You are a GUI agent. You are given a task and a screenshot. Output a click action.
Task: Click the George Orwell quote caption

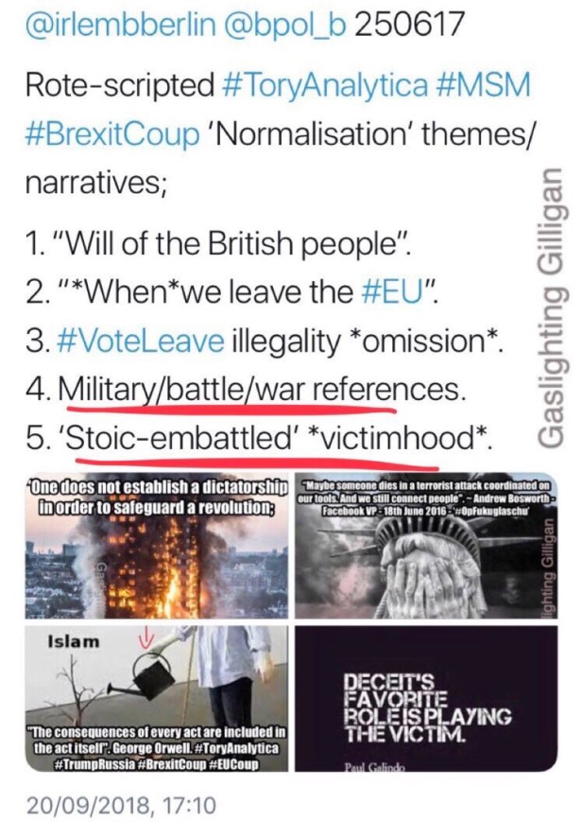point(157,747)
